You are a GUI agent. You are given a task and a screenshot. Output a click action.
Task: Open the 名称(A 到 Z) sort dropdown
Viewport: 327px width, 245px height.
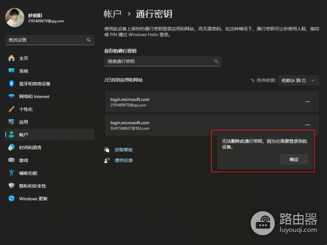[298, 81]
